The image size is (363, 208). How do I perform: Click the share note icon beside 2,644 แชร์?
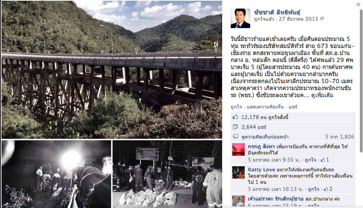coord(235,127)
